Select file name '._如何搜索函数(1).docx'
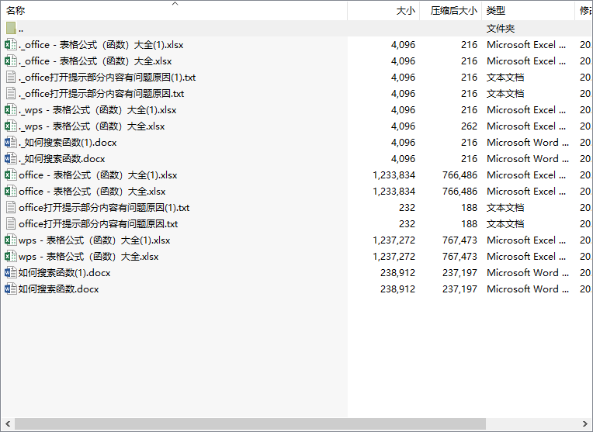The image size is (593, 432). click(68, 142)
